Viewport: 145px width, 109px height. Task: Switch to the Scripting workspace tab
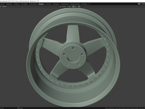(x=84, y=4)
